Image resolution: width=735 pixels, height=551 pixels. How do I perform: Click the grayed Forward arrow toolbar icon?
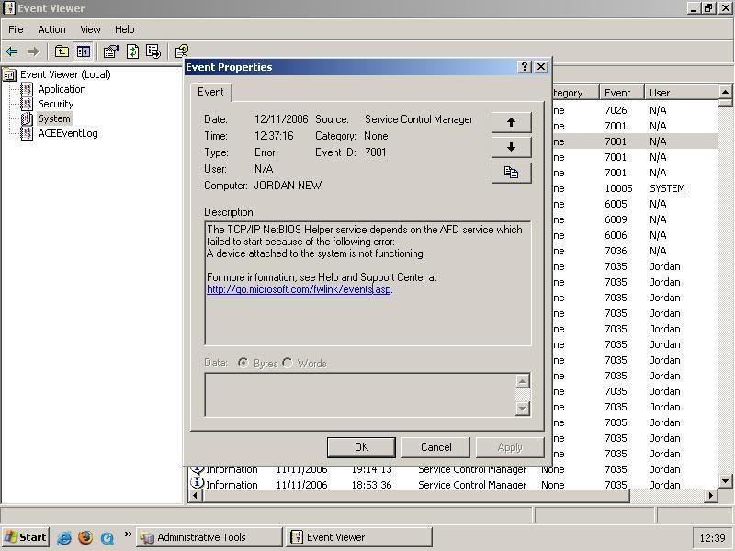(33, 51)
